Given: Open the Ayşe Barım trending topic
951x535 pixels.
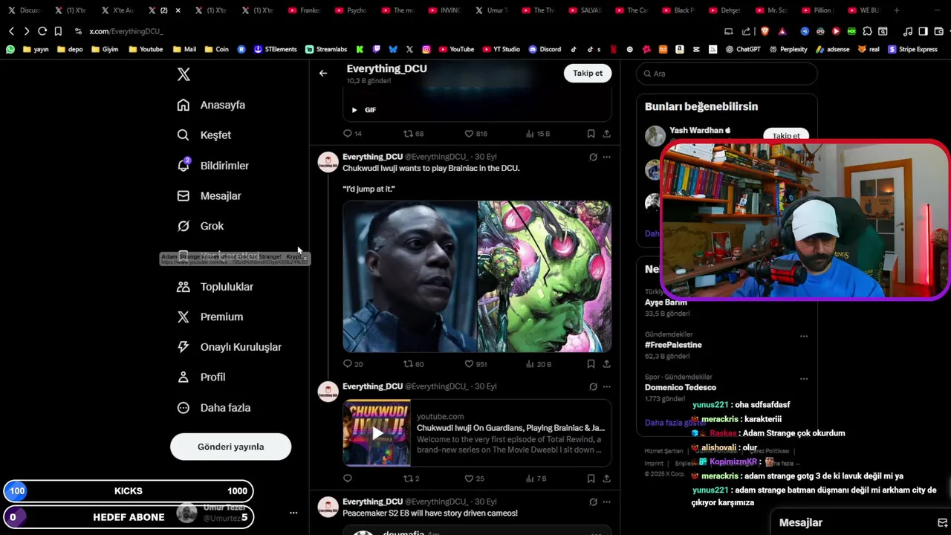Looking at the screenshot, I should (666, 302).
